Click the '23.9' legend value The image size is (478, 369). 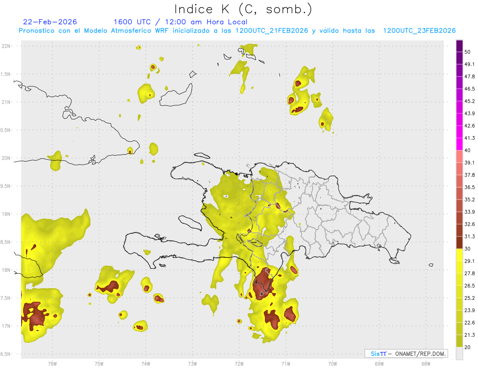pos(470,310)
